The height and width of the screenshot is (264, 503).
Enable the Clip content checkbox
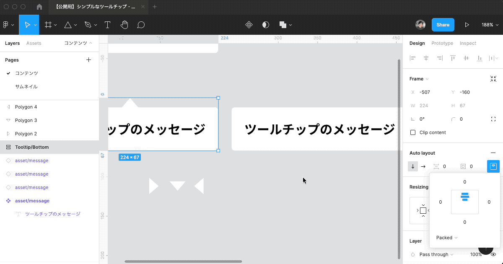412,132
